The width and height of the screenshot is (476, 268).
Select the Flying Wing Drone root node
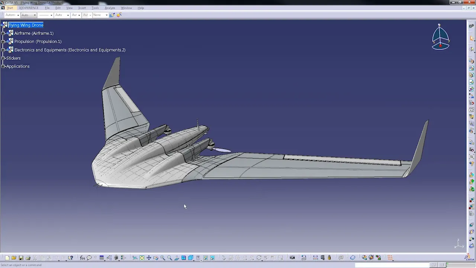coord(26,25)
